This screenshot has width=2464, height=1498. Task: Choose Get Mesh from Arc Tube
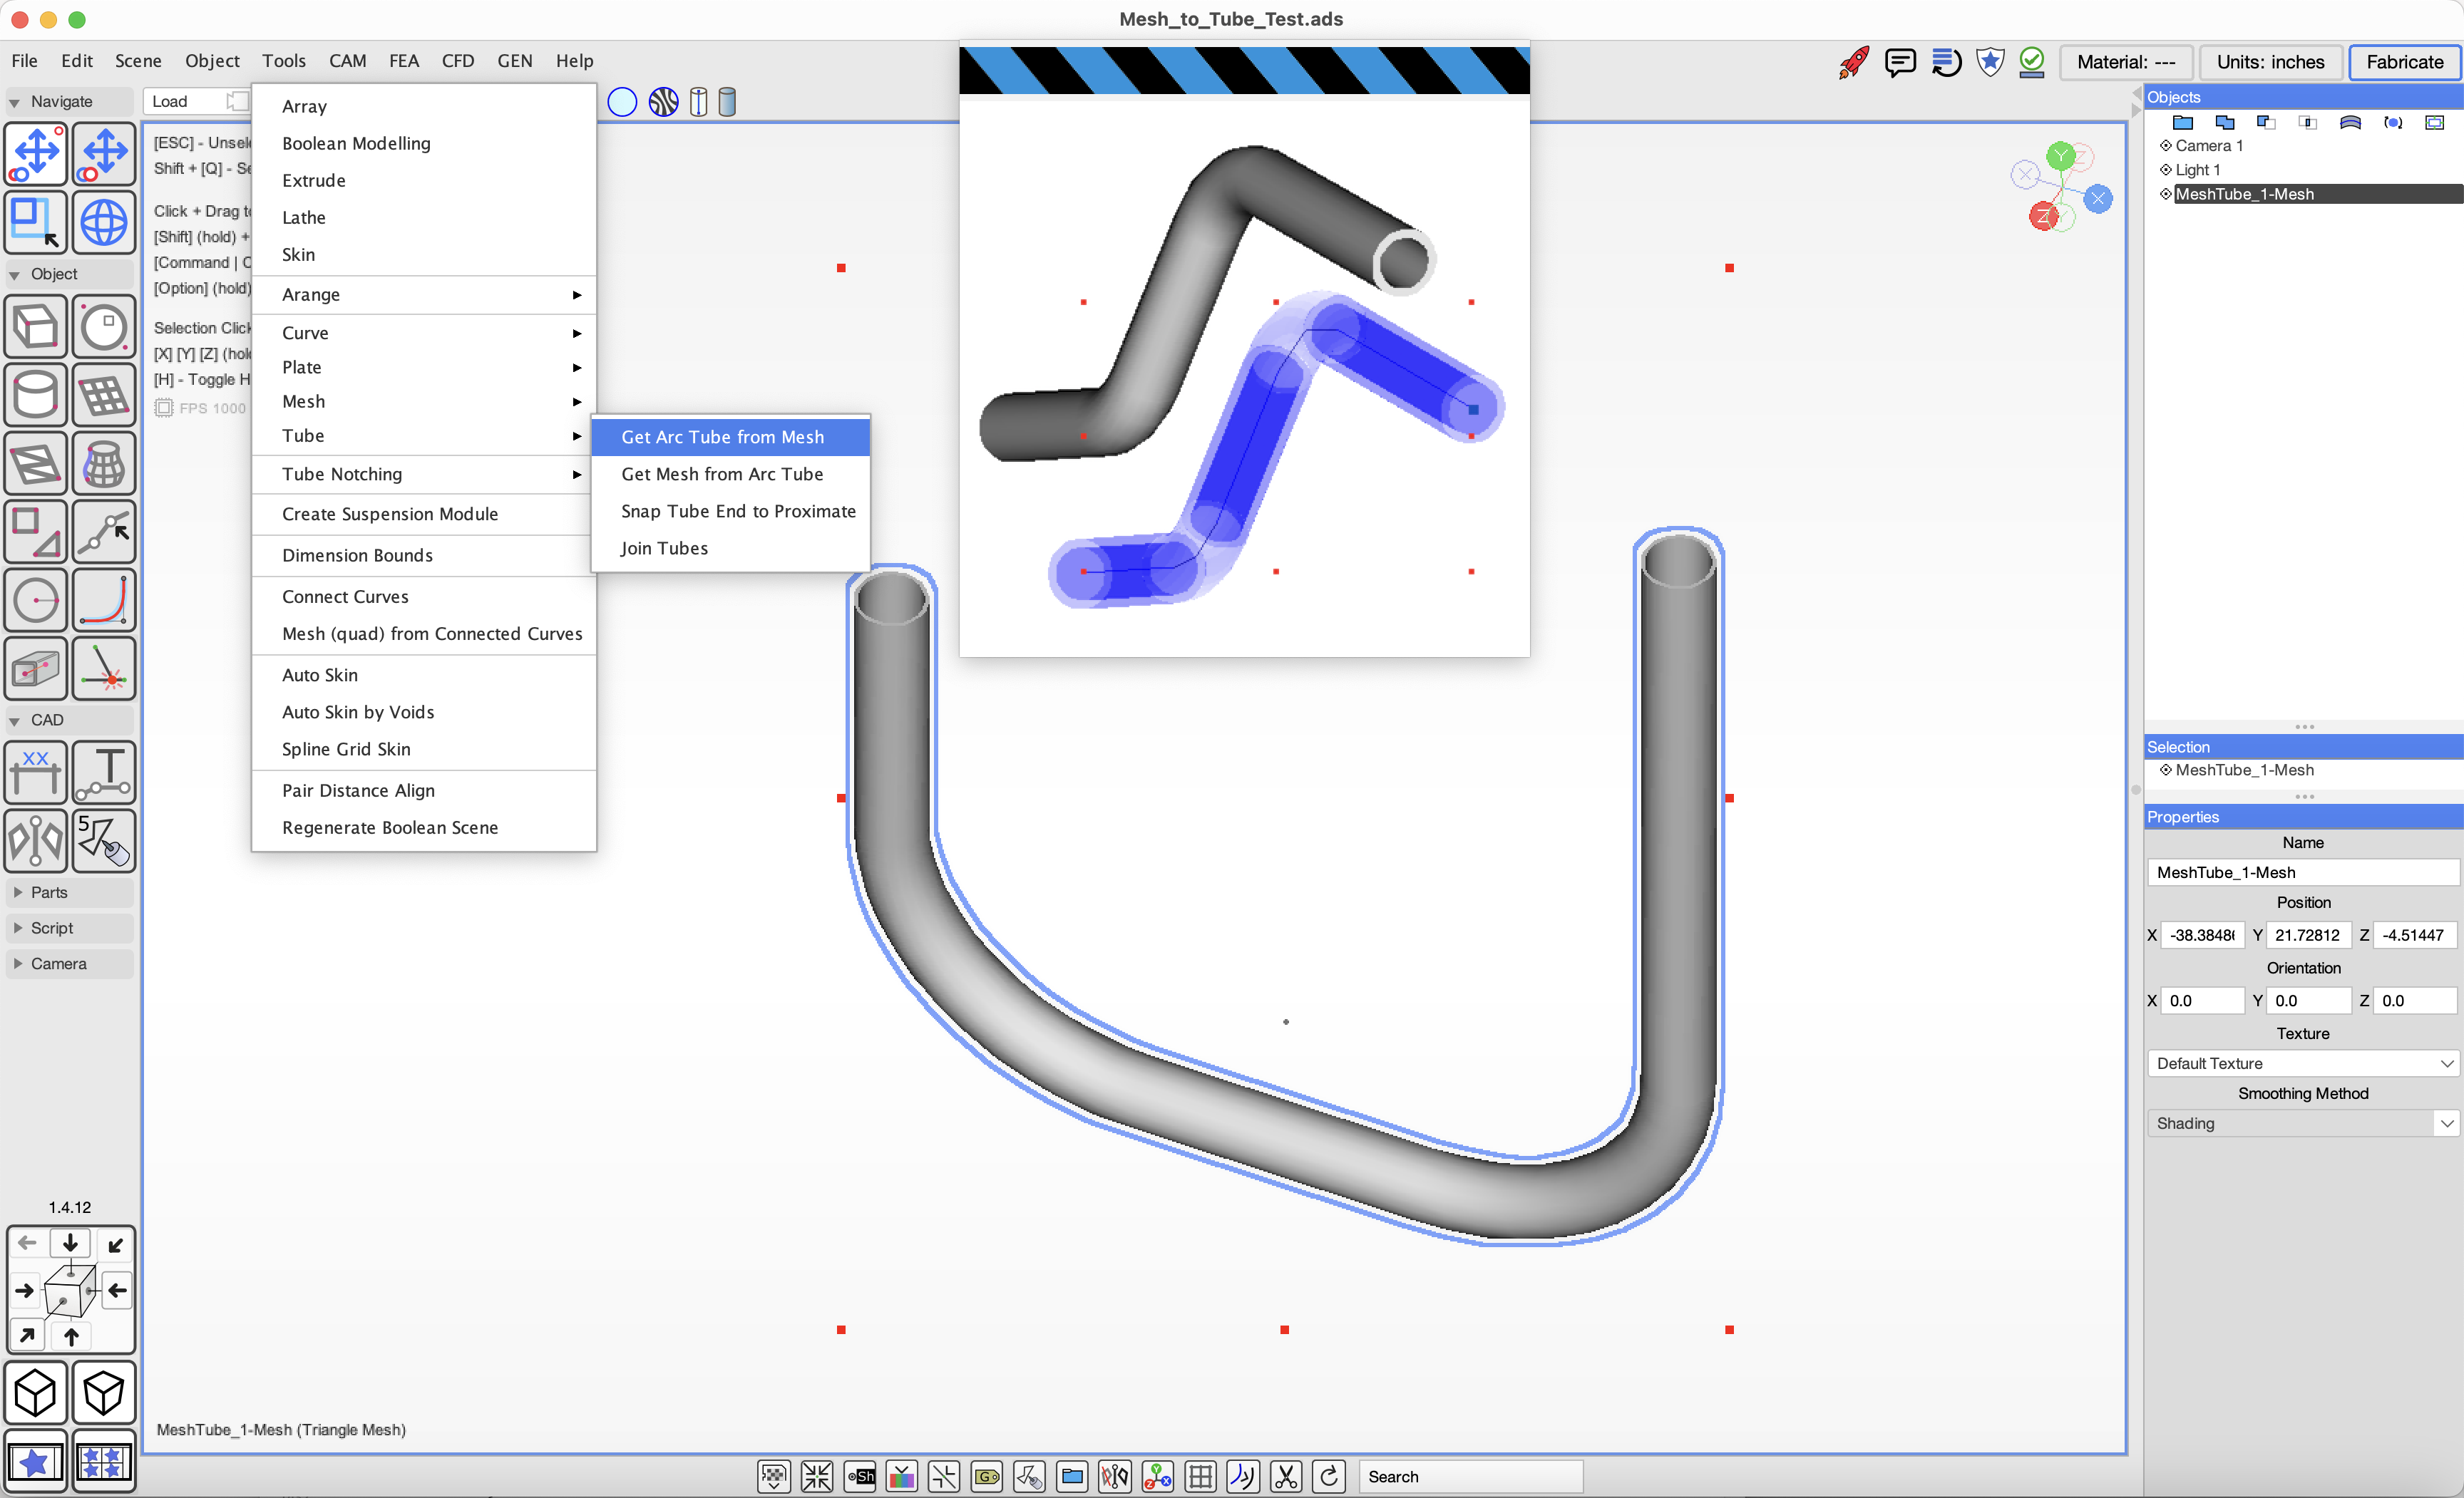[722, 474]
